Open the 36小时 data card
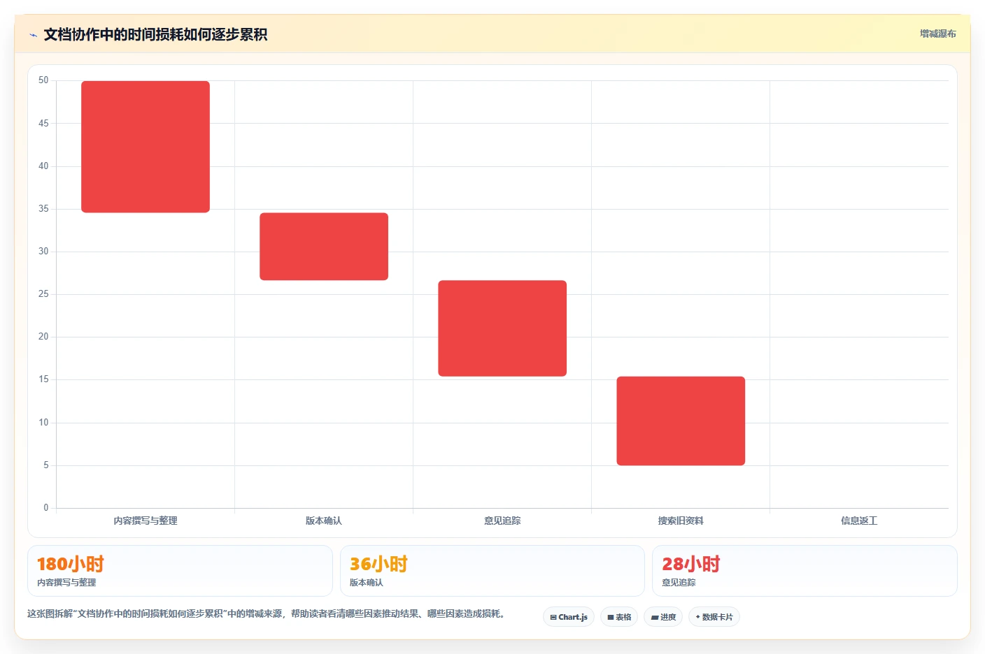The height and width of the screenshot is (654, 985). tap(492, 571)
